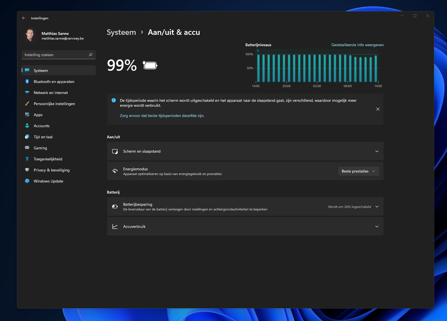Click the Scherm en slaapstand screen icon
The height and width of the screenshot is (321, 447).
click(115, 151)
